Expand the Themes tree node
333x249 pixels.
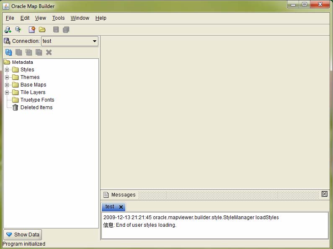tap(7, 77)
